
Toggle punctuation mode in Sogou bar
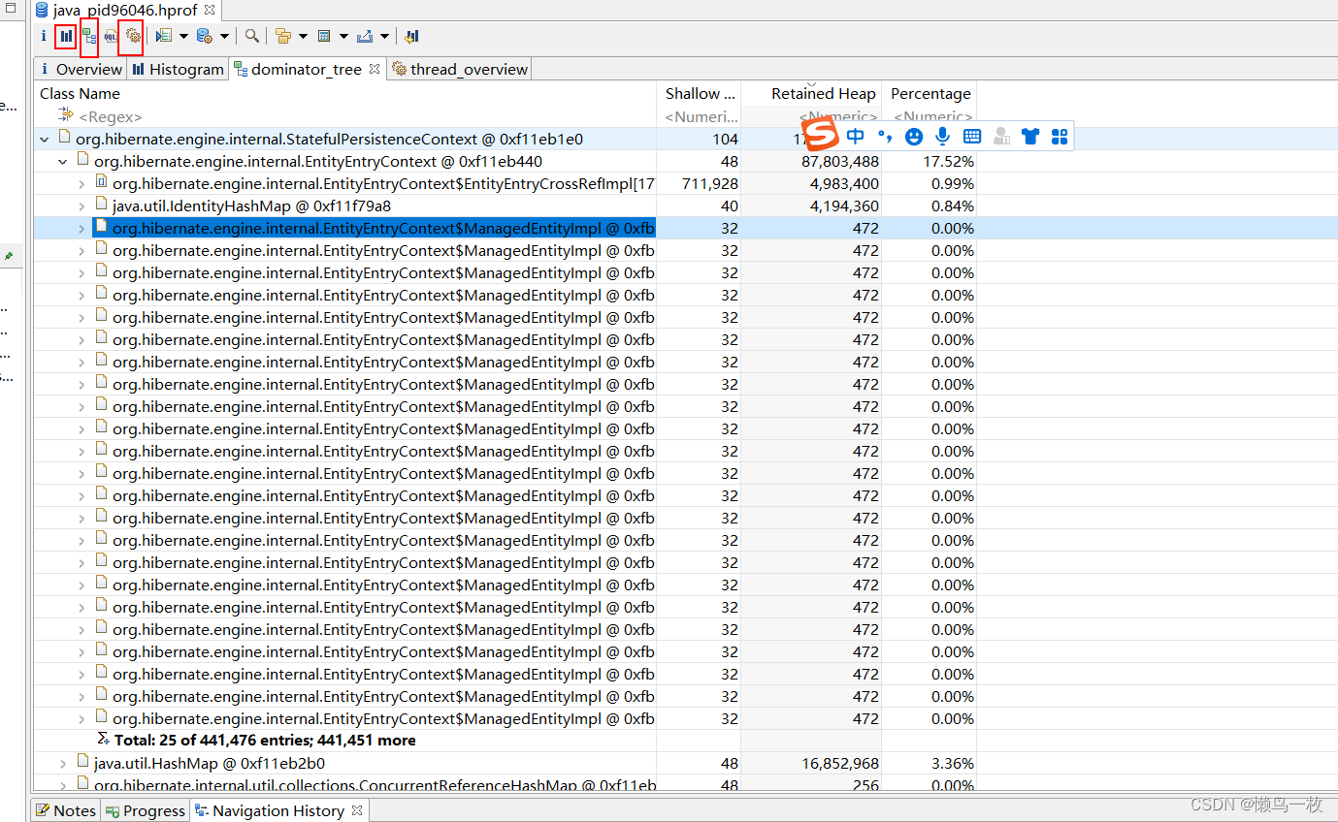[884, 136]
